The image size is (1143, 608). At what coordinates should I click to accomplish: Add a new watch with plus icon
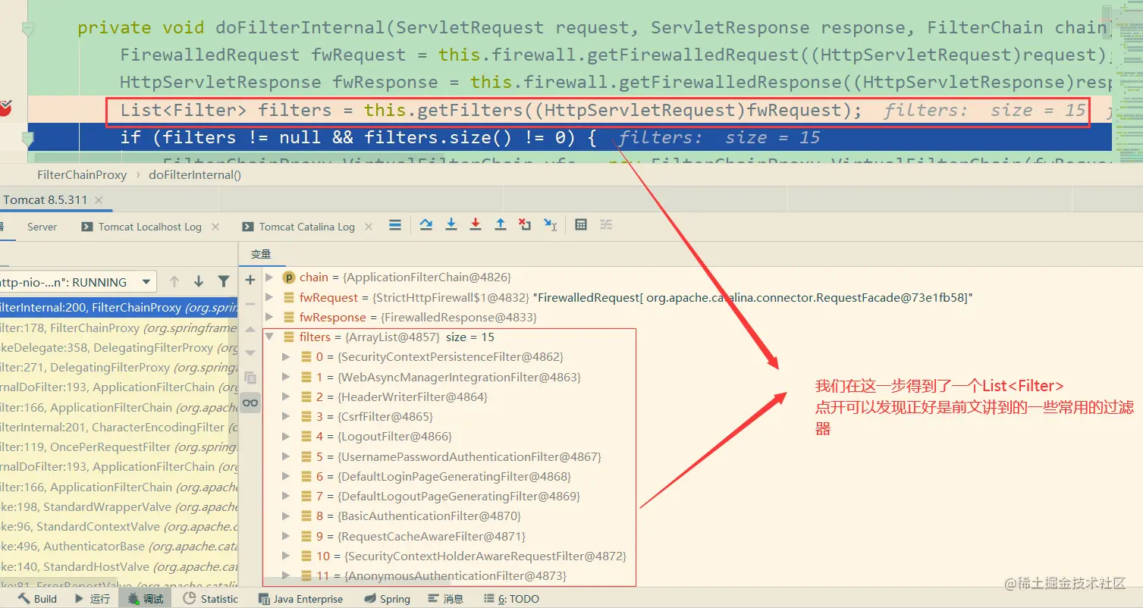(x=250, y=280)
